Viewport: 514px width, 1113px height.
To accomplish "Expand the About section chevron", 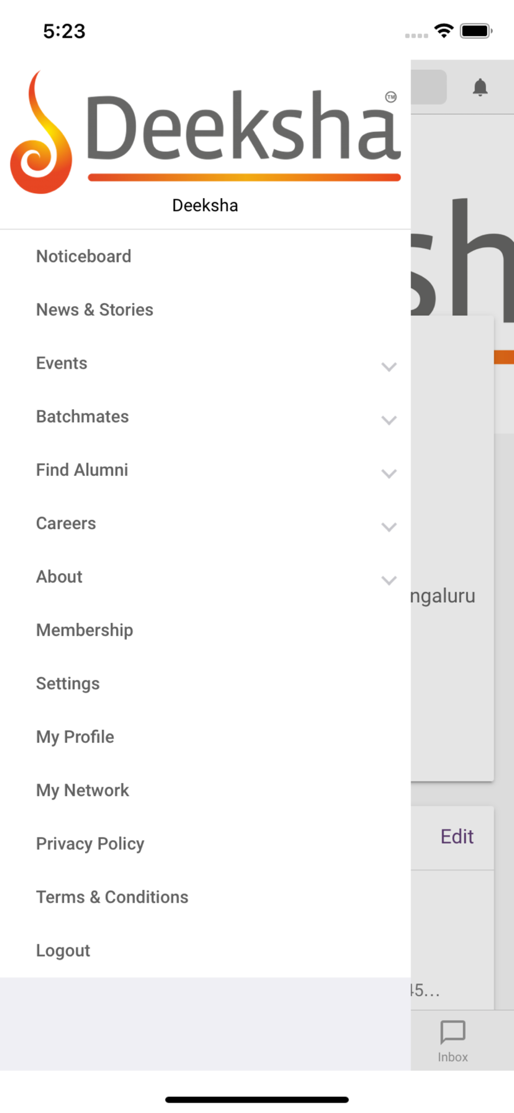I will click(389, 580).
